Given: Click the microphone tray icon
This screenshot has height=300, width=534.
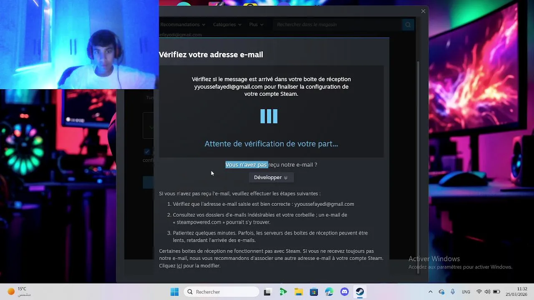Looking at the screenshot, I should tap(453, 292).
